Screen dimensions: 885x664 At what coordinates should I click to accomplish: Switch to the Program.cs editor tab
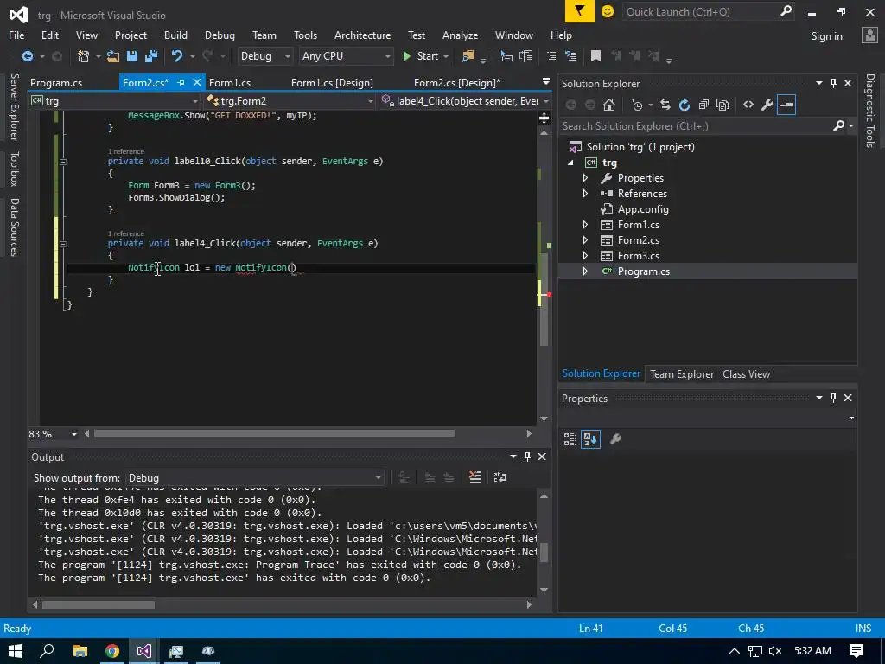click(x=56, y=82)
